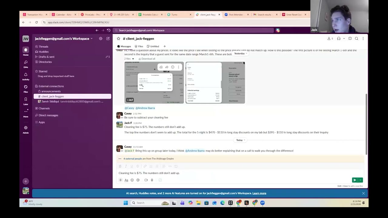Open the Windows Start menu
The height and width of the screenshot is (218, 388).
125,203
